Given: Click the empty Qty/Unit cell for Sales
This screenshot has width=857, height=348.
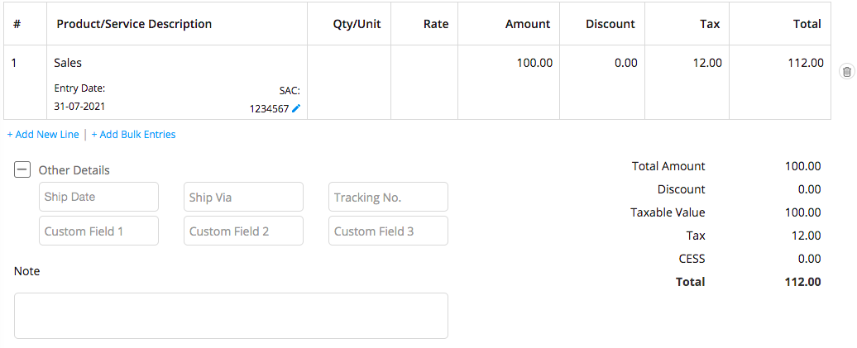Looking at the screenshot, I should tap(348, 82).
